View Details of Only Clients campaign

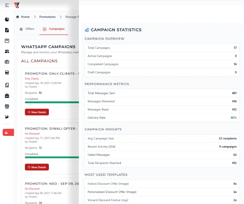point(37,112)
